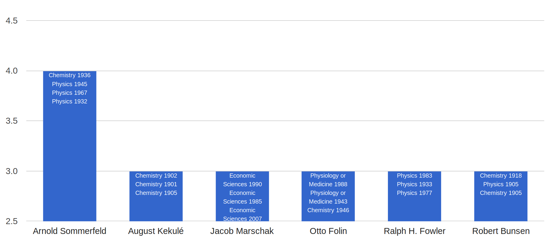Click the 4.5 y-axis tick label

pyautogui.click(x=12, y=21)
